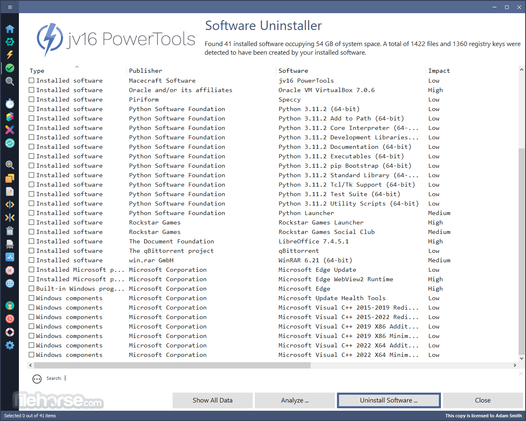Open the document with pencil sidebar tool
The height and width of the screenshot is (421, 526).
pyautogui.click(x=10, y=191)
